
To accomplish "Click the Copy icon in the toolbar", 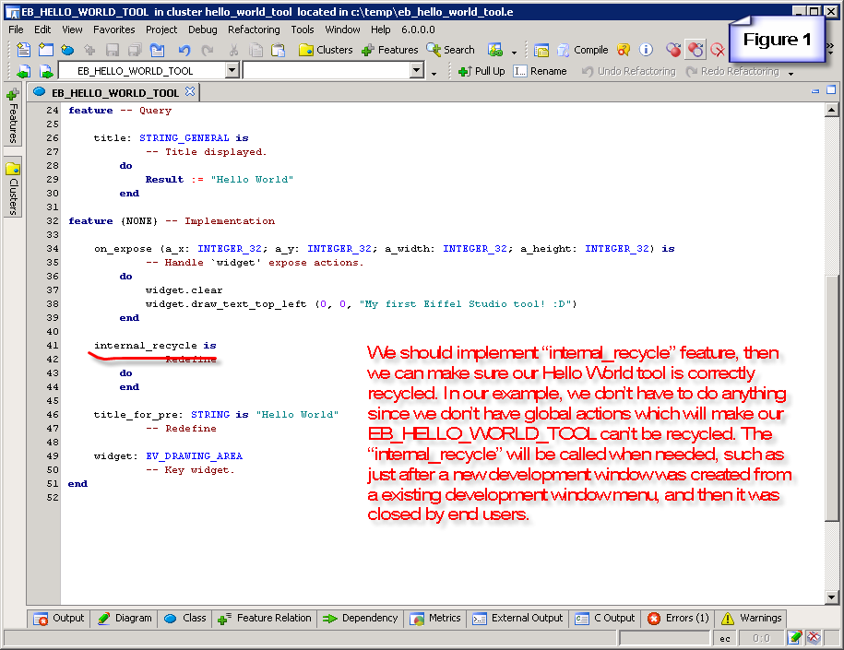I will coord(256,50).
